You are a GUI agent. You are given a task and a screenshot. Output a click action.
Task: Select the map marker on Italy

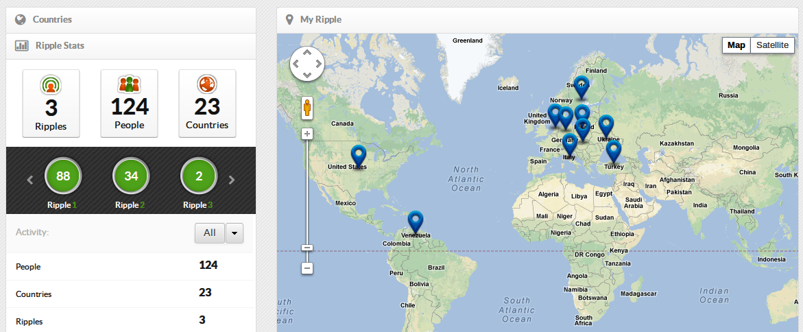[x=569, y=145]
